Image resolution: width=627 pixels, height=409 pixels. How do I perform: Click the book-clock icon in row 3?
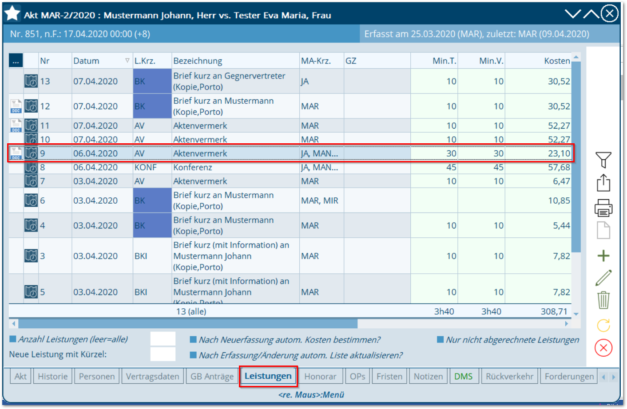pos(31,256)
